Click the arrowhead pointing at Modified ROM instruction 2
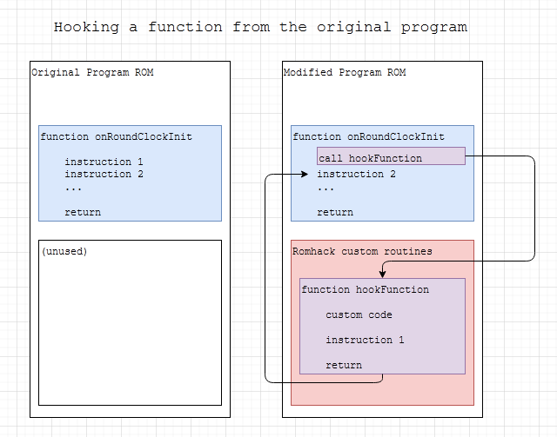This screenshot has width=557, height=437. 305,175
